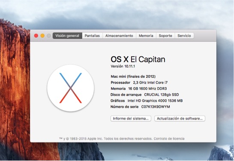Click the Procesador label
Image resolution: width=234 pixels, height=161 pixels.
(120, 82)
